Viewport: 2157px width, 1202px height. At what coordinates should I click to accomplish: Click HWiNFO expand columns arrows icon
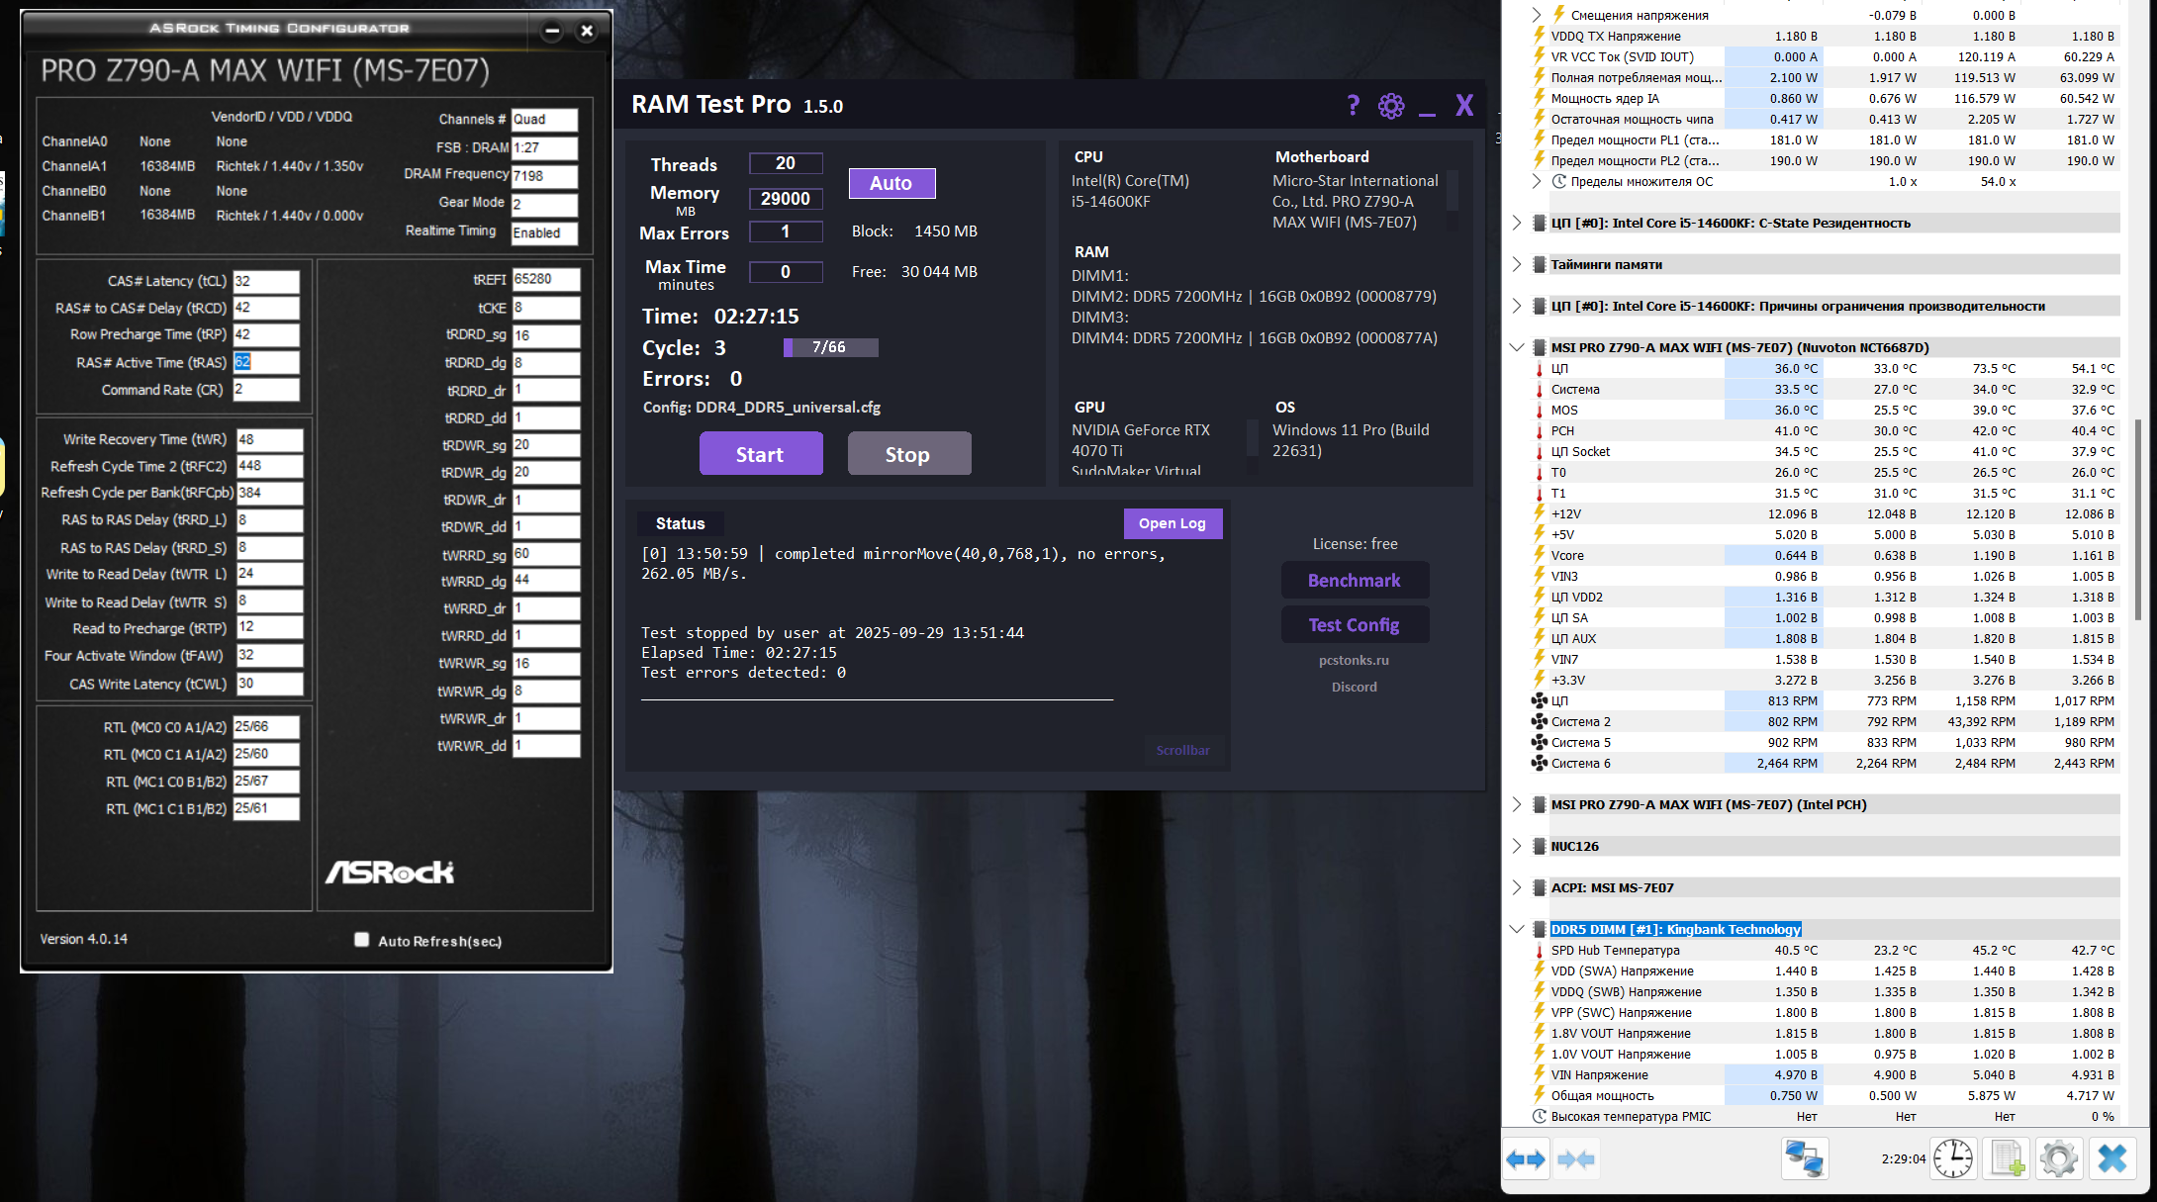point(1525,1158)
